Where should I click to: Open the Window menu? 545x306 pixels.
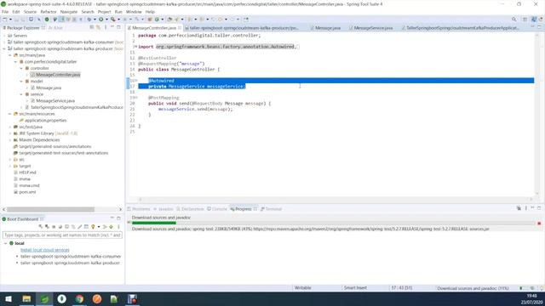134,12
